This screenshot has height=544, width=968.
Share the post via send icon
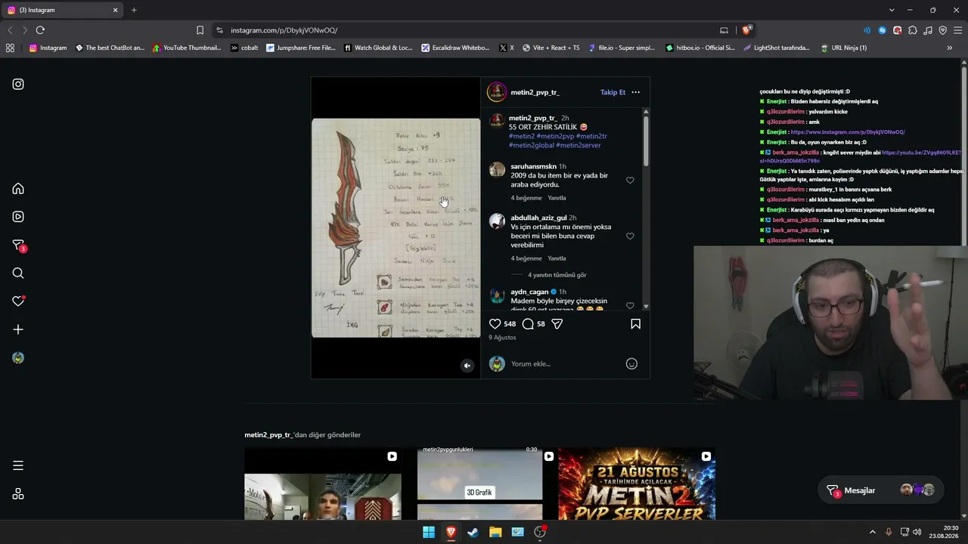[557, 323]
